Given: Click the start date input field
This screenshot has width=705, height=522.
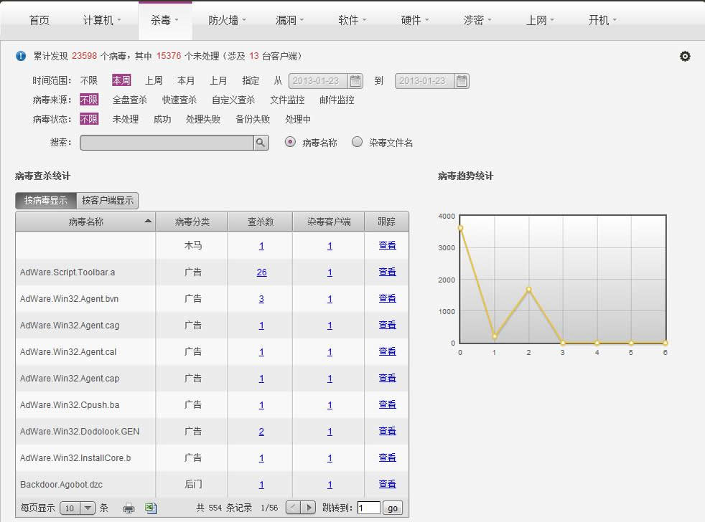Looking at the screenshot, I should pos(318,81).
